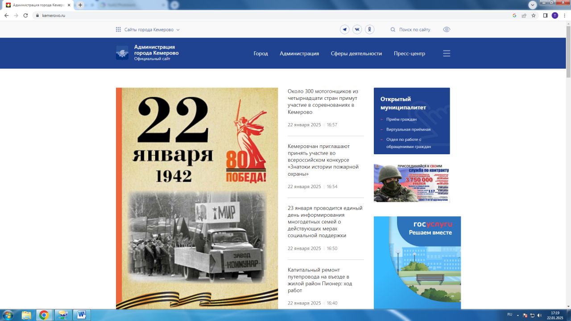
Task: Open Отдел по работе с обращениями граждан
Action: [x=409, y=143]
